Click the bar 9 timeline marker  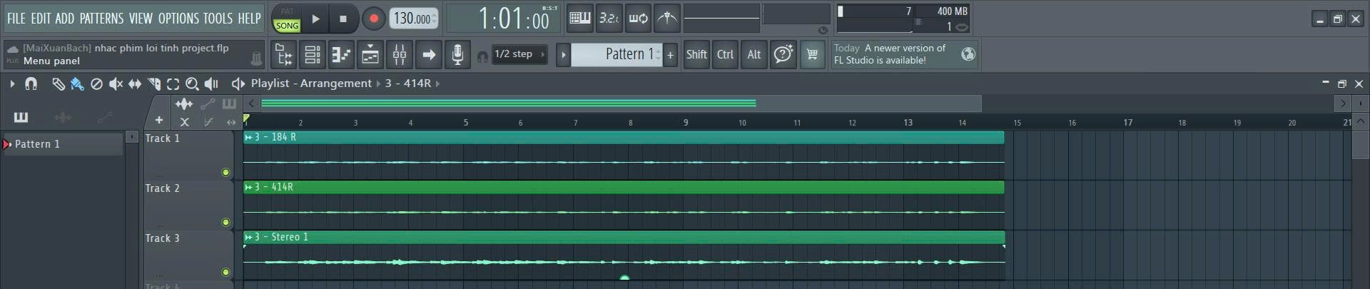(686, 123)
